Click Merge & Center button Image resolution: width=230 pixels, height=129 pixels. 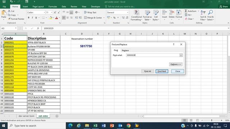tap(93, 18)
